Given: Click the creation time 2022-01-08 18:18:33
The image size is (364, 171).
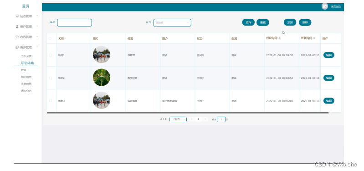Looking at the screenshot, I should [280, 55].
